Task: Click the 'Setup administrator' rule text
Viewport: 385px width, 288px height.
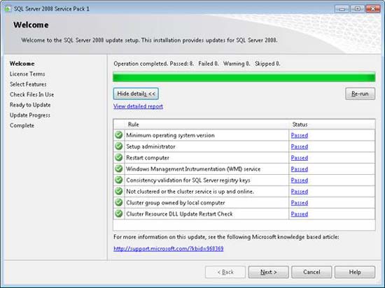Action: (x=150, y=147)
